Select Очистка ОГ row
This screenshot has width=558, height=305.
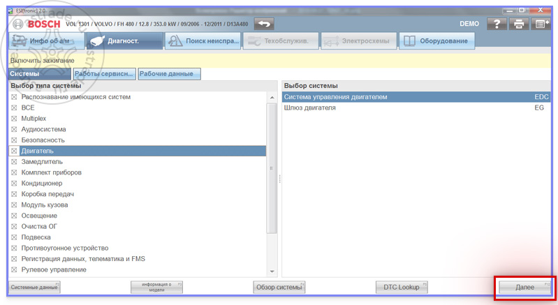pyautogui.click(x=138, y=226)
